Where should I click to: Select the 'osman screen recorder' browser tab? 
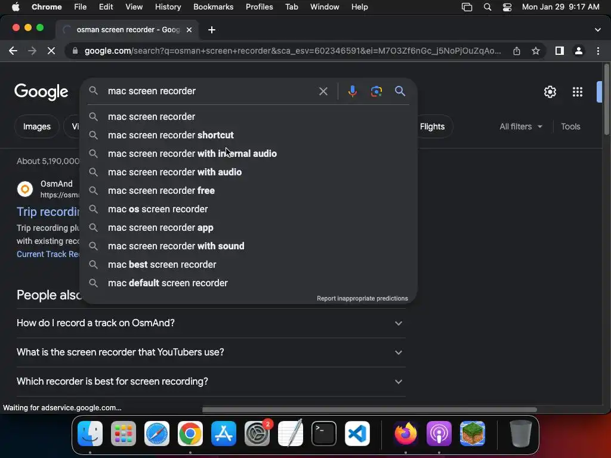[x=128, y=30]
